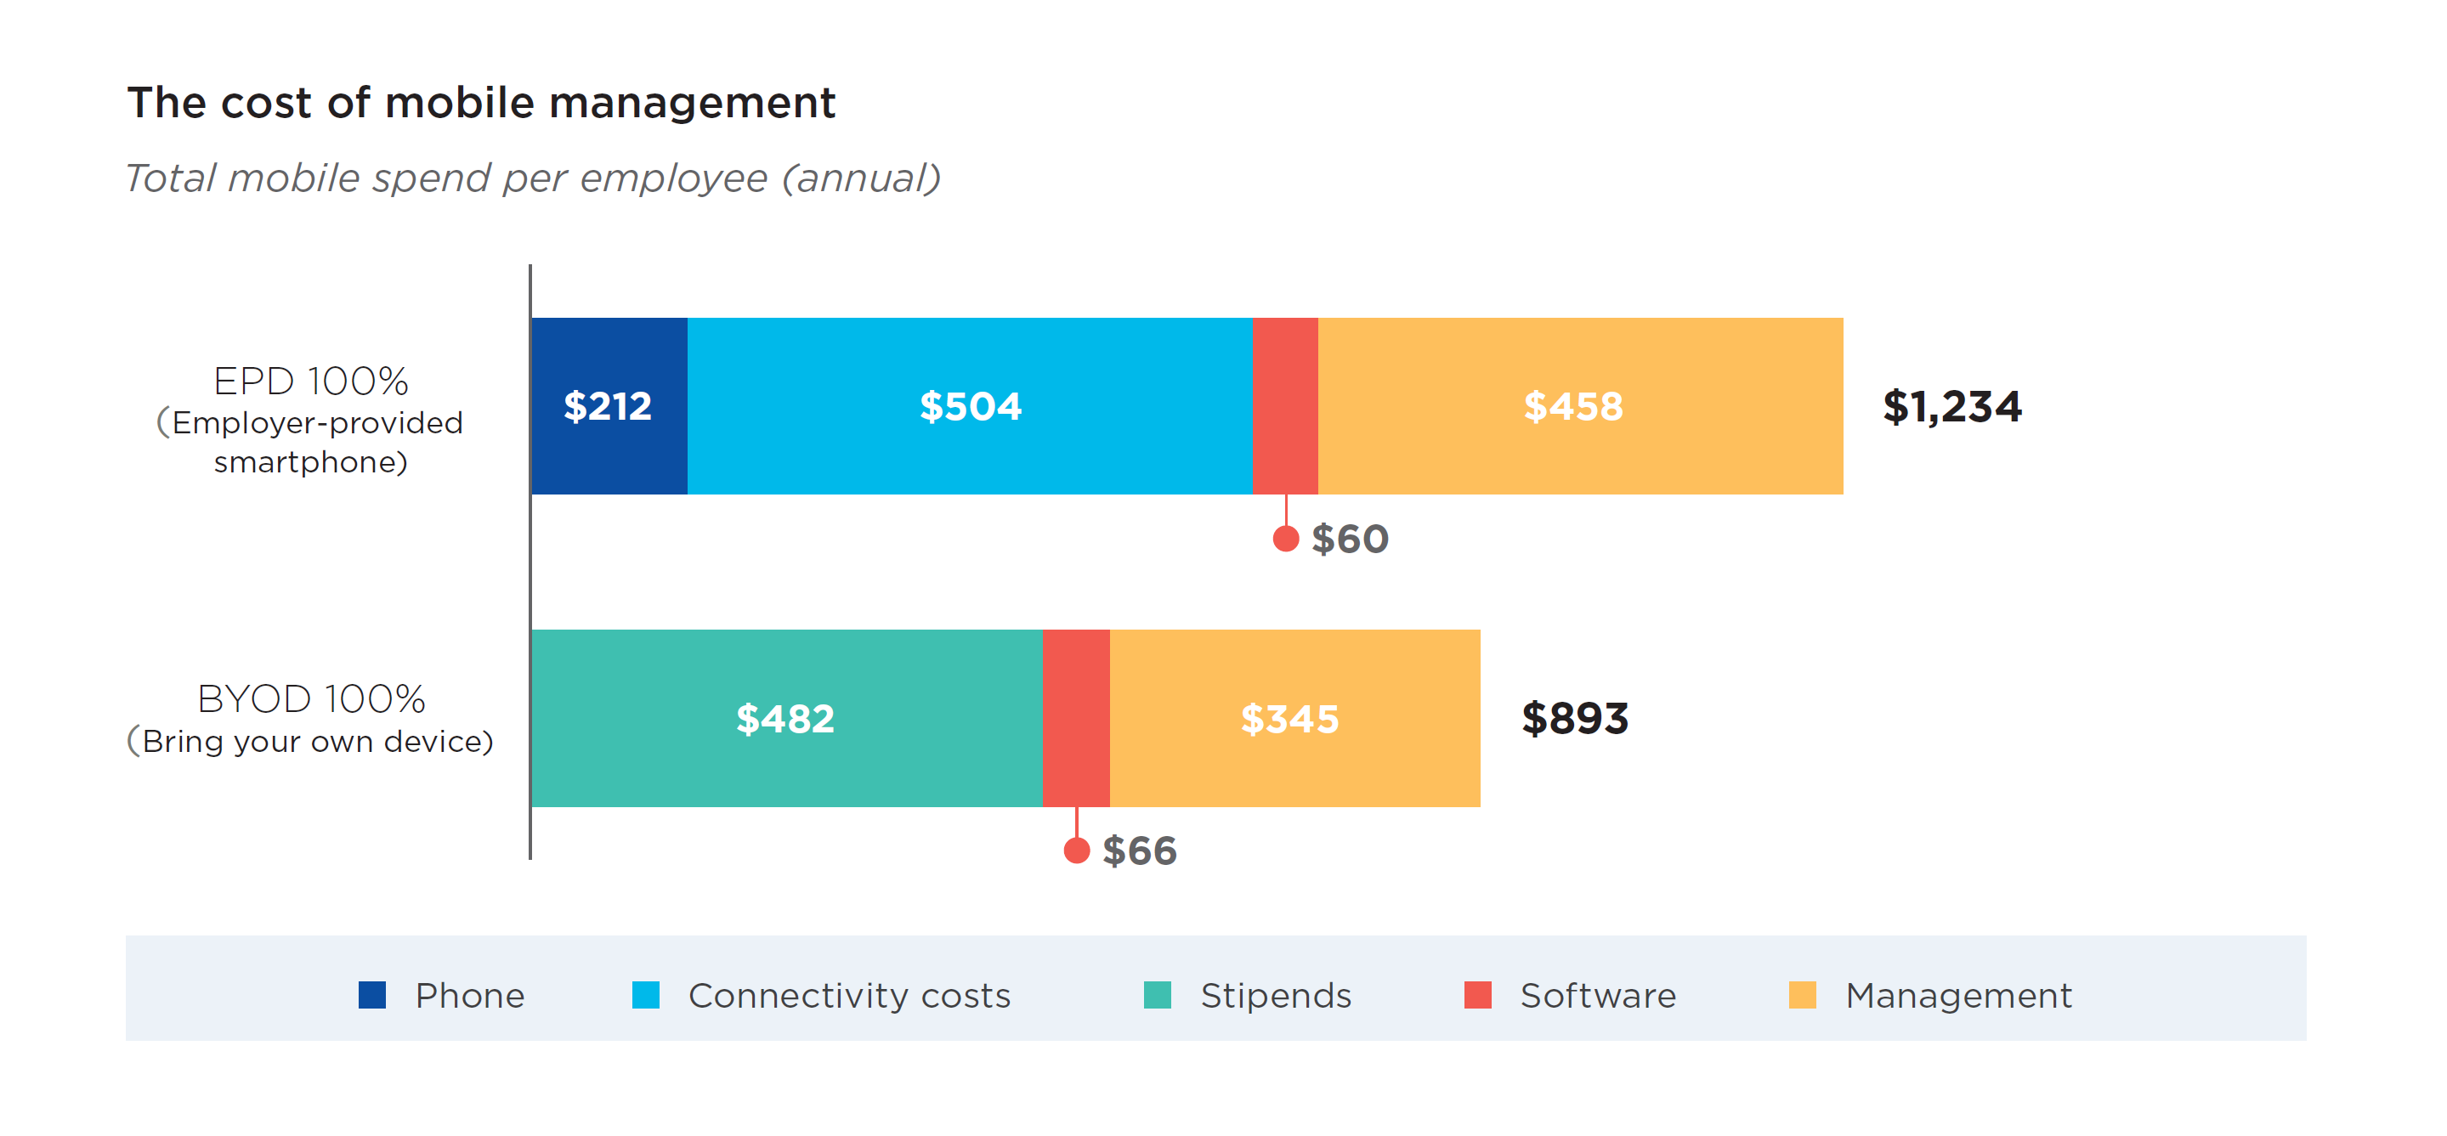This screenshot has height=1136, width=2447.
Task: Click the $893 total label
Action: point(1574,718)
